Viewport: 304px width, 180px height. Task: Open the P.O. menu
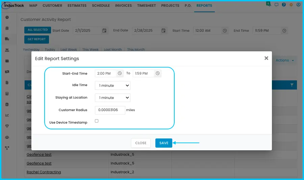[x=188, y=6]
